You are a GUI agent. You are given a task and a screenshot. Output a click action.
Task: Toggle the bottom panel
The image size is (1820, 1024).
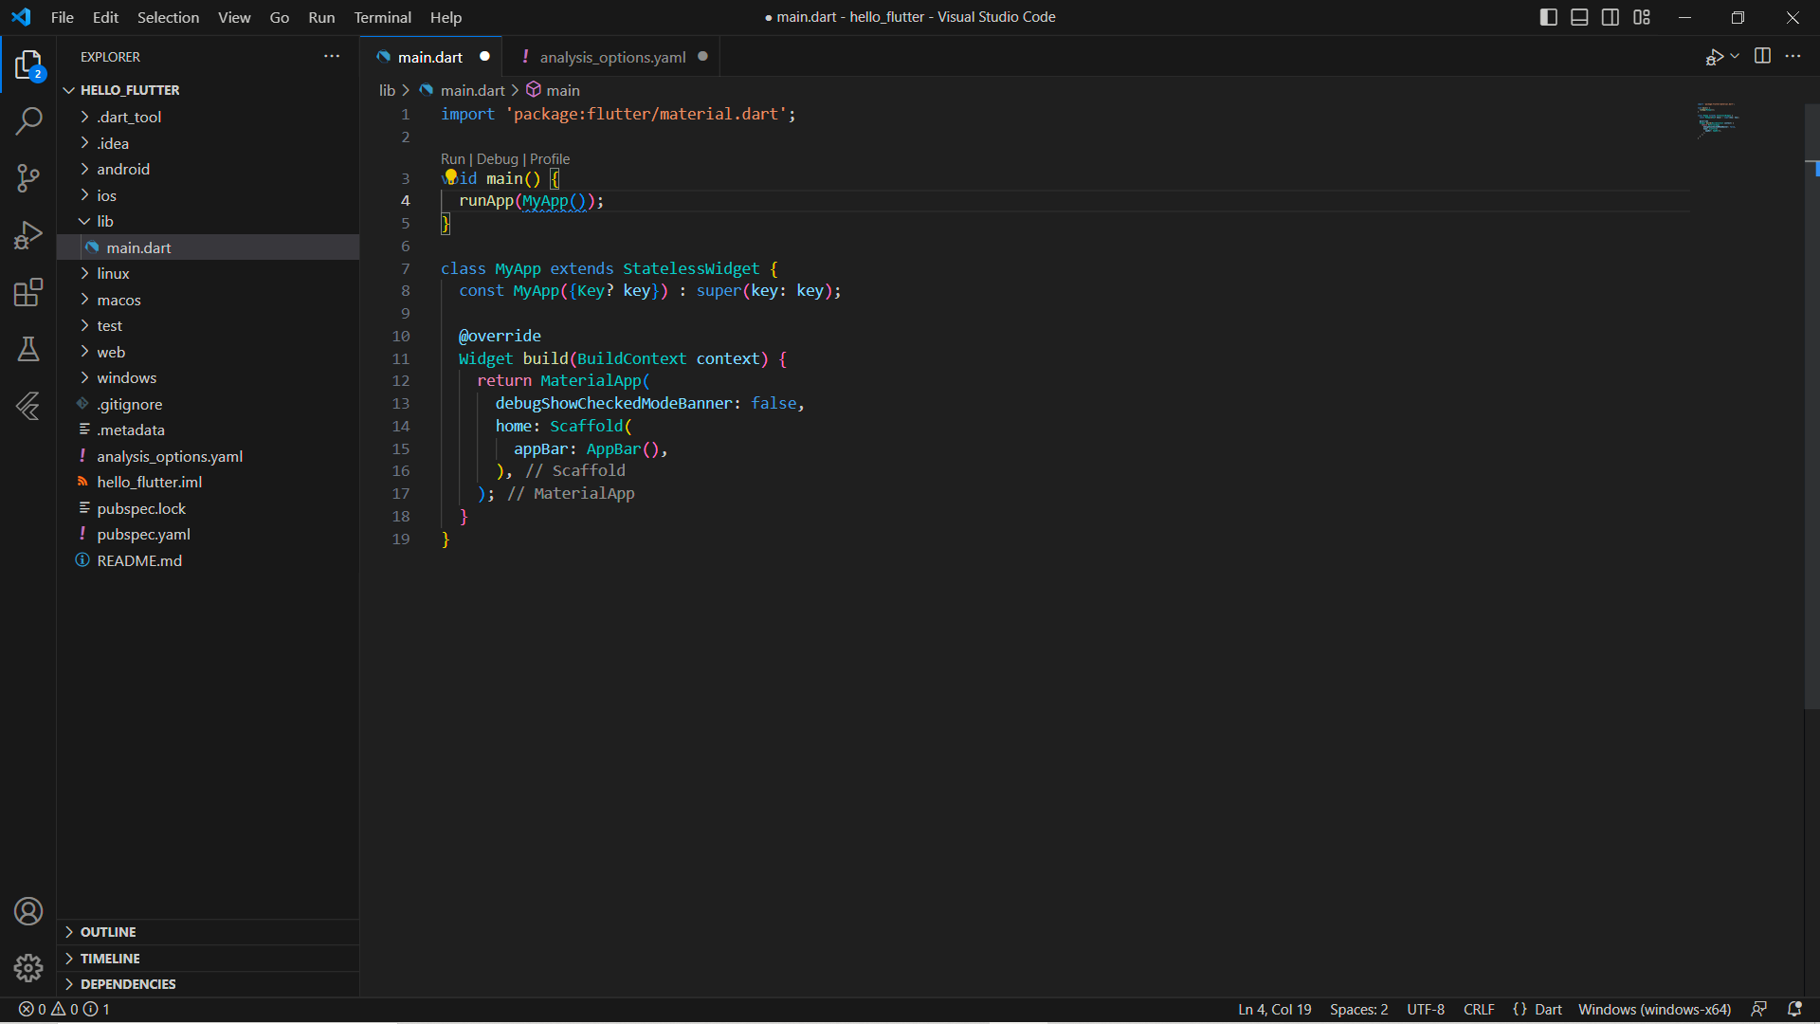pos(1579,17)
